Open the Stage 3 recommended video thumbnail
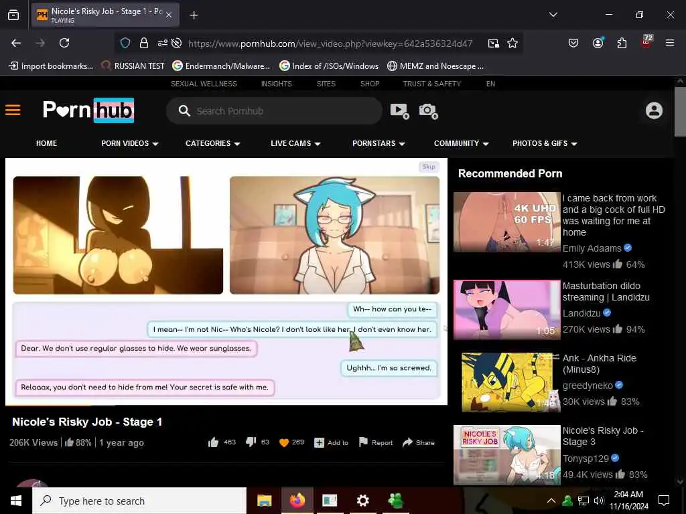Screen dimensions: 686x514 pos(506,454)
